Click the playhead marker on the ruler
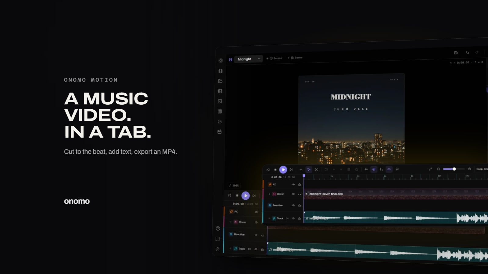Image resolution: width=488 pixels, height=274 pixels. pyautogui.click(x=304, y=176)
